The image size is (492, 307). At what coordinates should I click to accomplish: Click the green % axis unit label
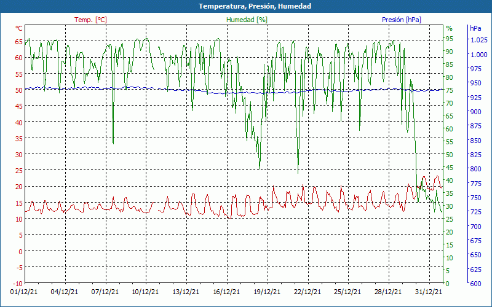click(450, 28)
